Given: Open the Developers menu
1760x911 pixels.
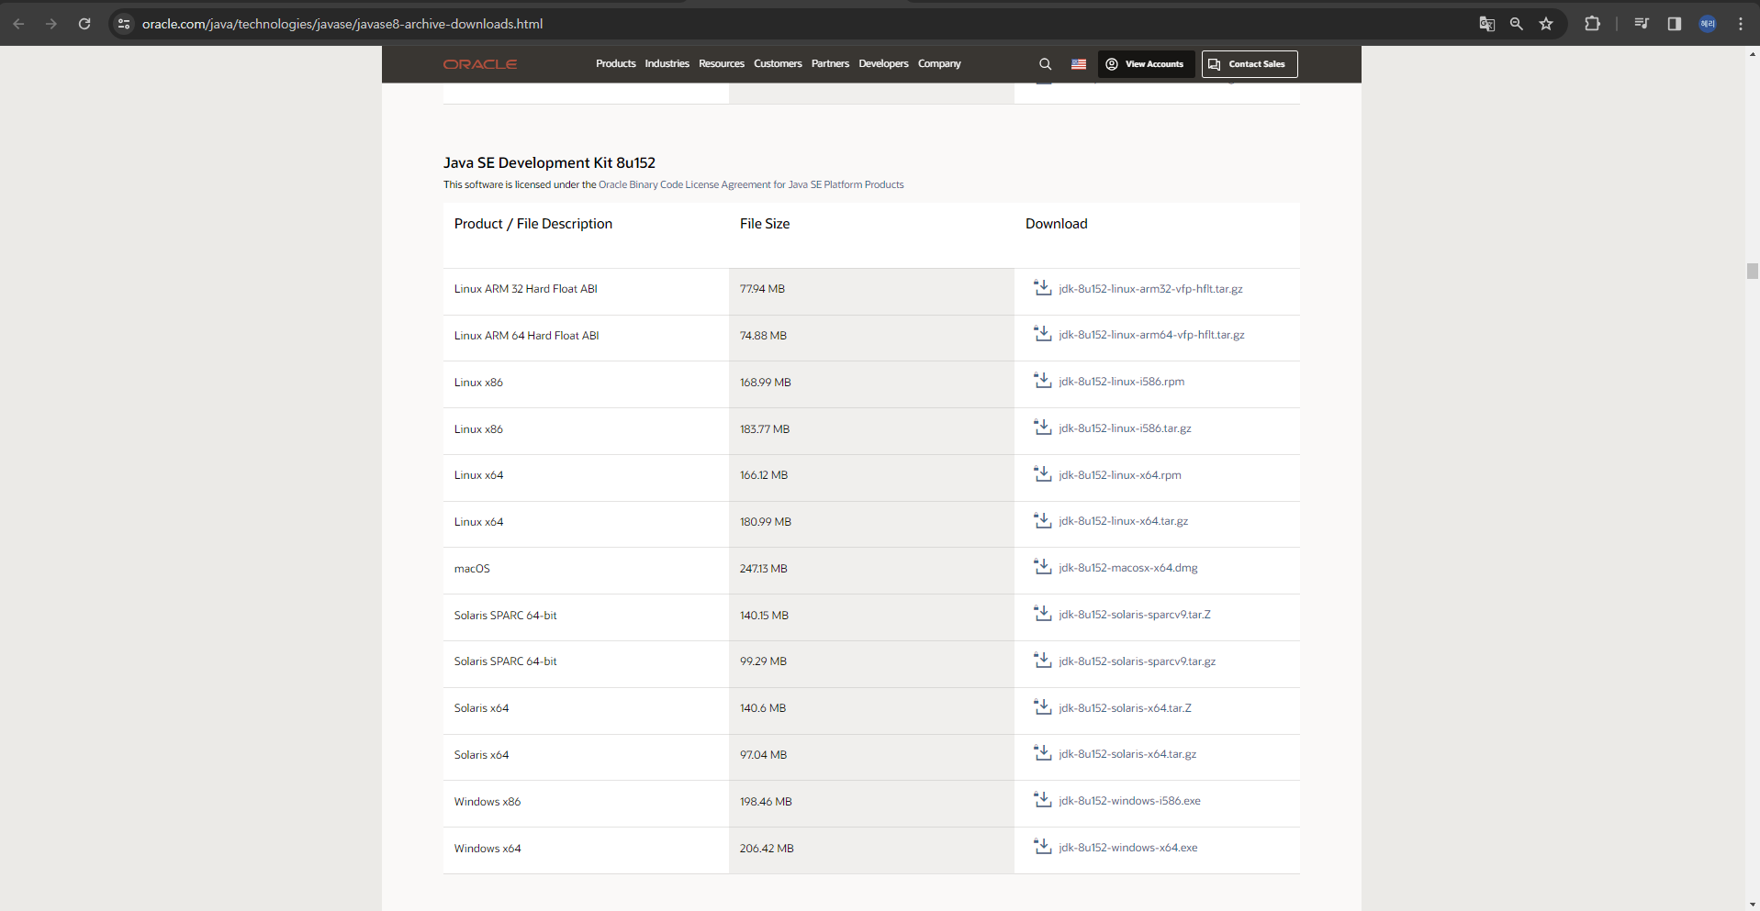Looking at the screenshot, I should click(883, 64).
